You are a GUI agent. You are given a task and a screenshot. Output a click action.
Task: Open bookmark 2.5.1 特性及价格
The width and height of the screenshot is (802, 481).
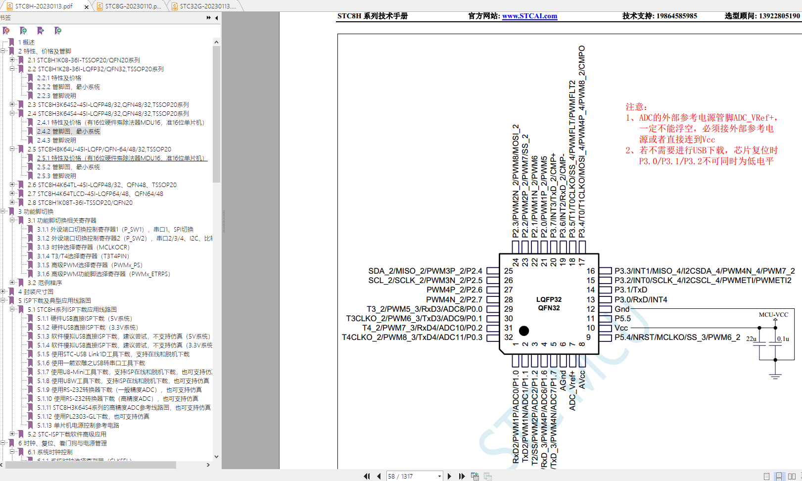[x=121, y=158]
